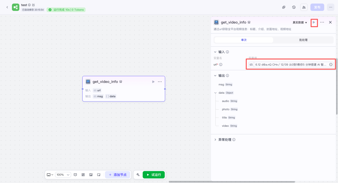Click the 添加节点 button
Image resolution: width=338 pixels, height=183 pixels.
[x=118, y=175]
